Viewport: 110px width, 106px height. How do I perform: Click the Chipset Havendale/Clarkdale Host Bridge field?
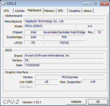click(64, 32)
